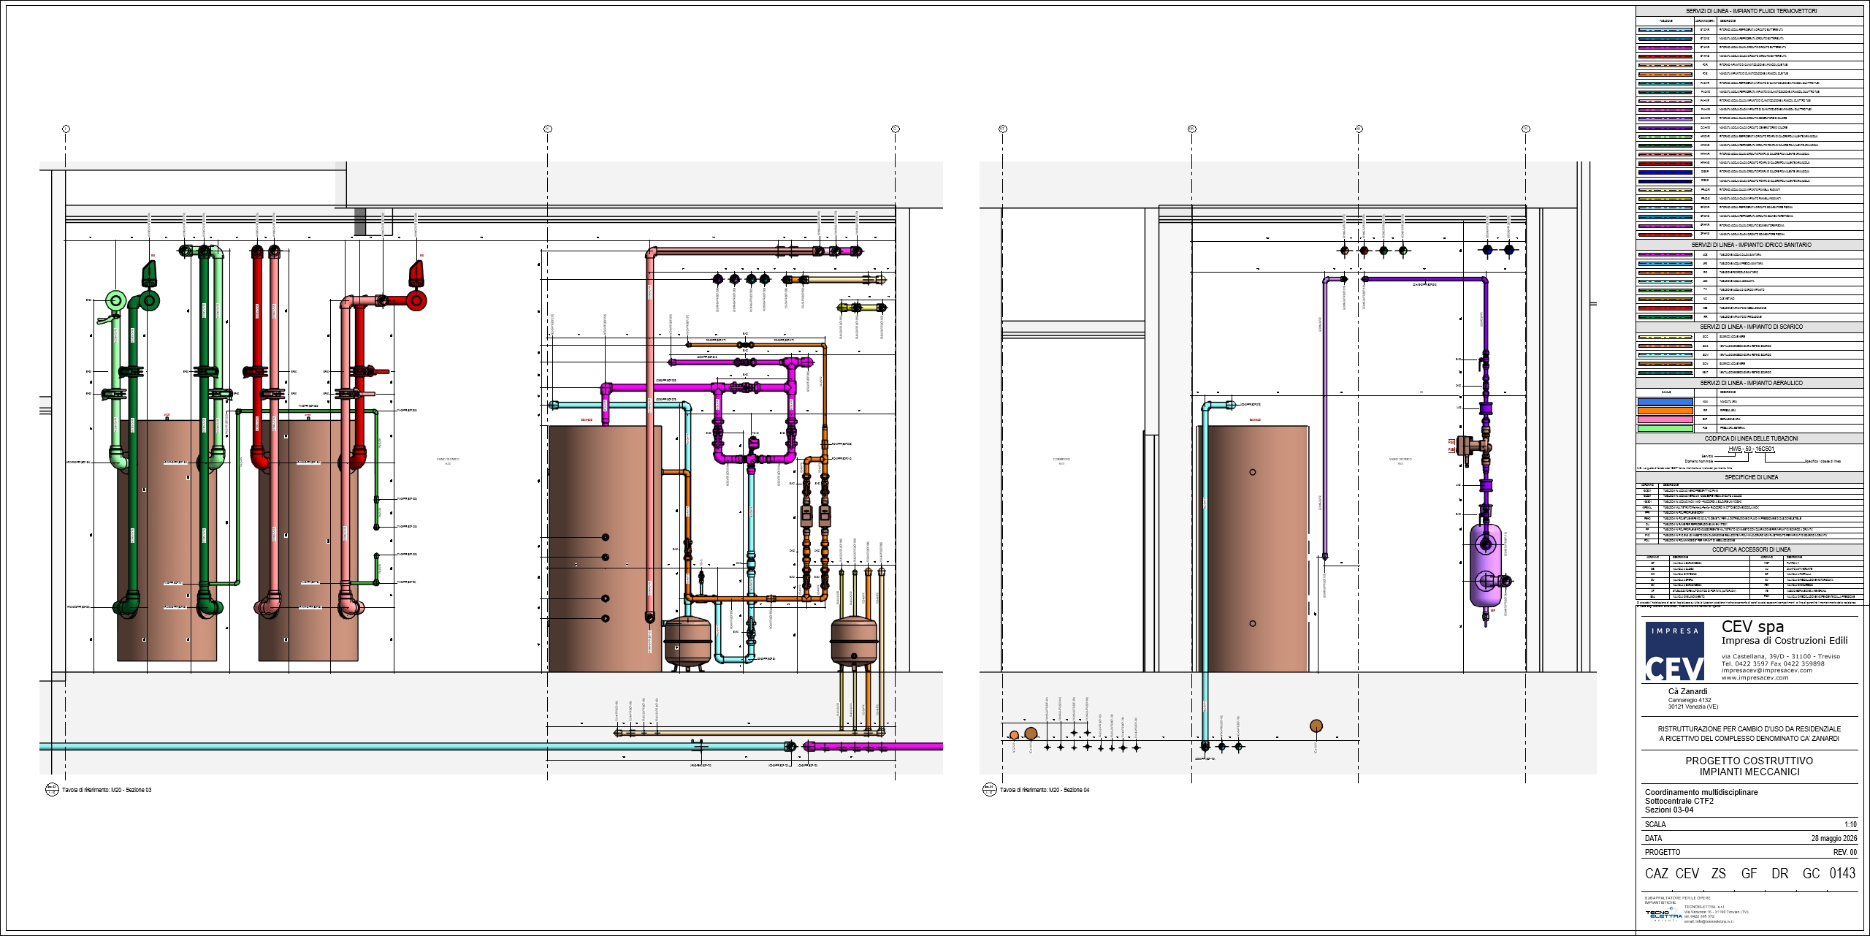Select the section marker beside Sezione 04 caption

pos(989,790)
